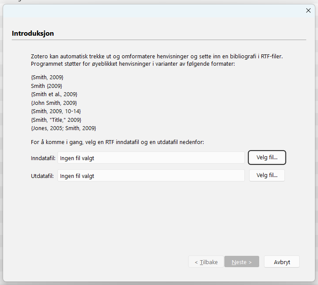318x285 pixels.
Task: Click the Inndatafil file path field
Action: tap(151, 158)
